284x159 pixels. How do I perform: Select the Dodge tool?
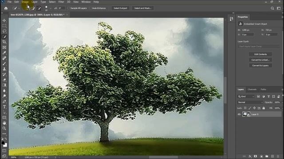pyautogui.click(x=4, y=96)
